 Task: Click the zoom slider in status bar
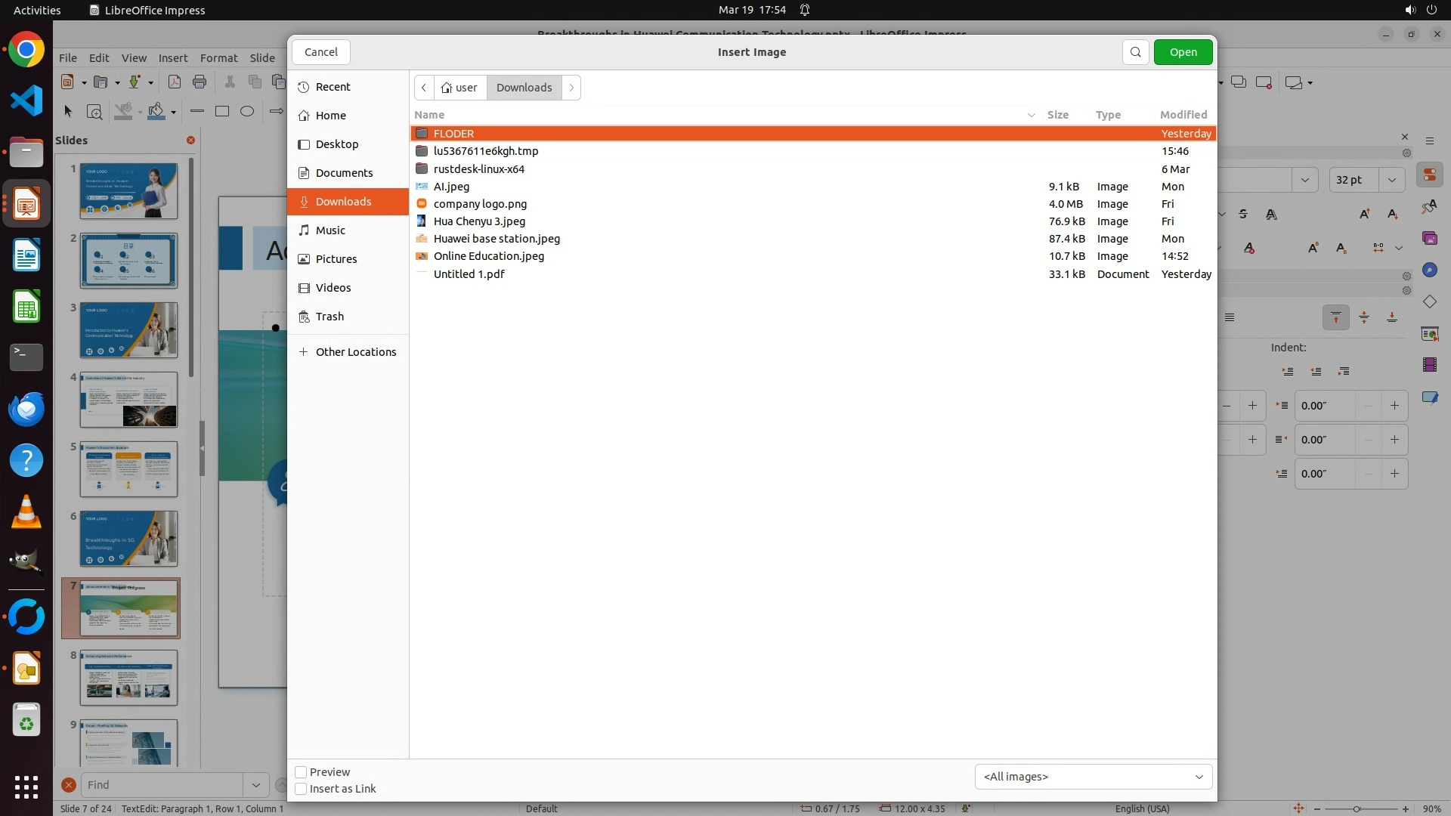[x=1357, y=809]
